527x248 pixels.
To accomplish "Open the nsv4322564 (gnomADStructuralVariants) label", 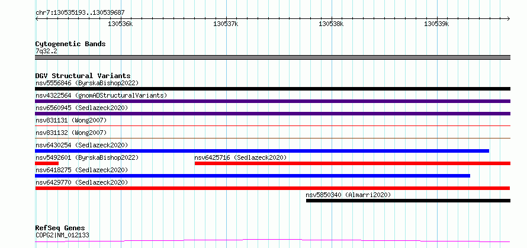I will [101, 95].
